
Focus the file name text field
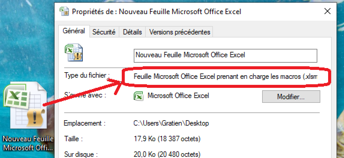pyautogui.click(x=225, y=55)
